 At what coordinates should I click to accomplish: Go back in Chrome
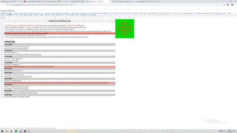(2, 5)
